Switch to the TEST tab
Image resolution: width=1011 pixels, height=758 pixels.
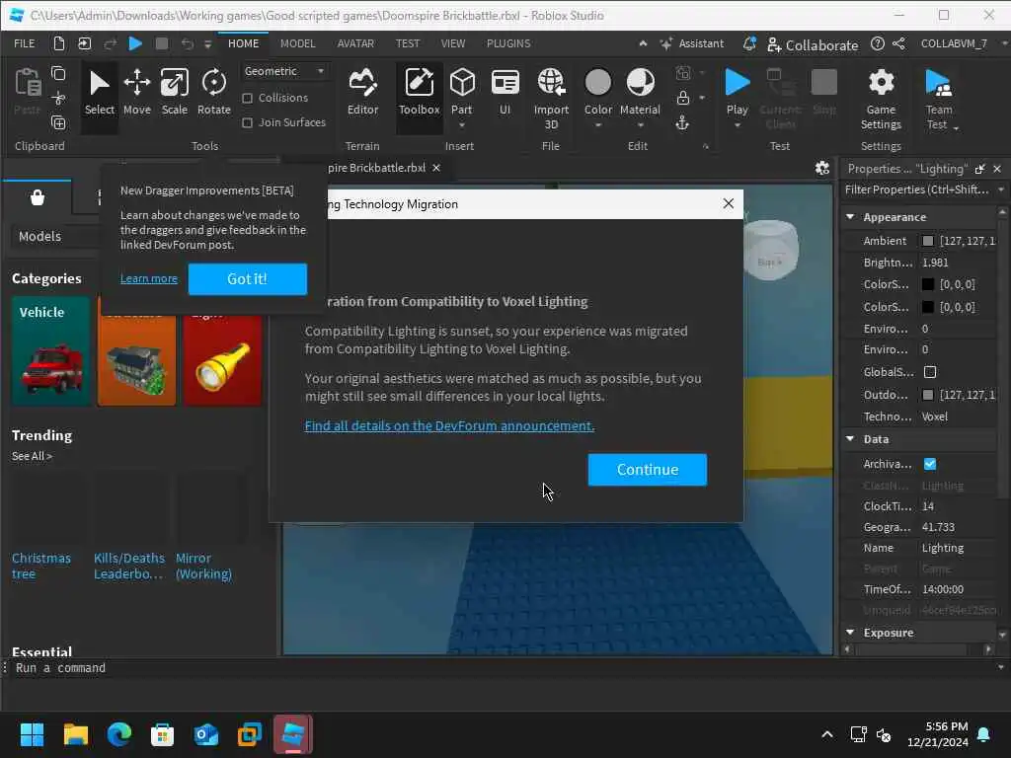(407, 43)
